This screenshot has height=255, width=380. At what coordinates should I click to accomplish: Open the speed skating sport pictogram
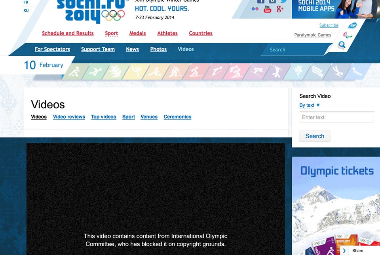click(x=95, y=72)
